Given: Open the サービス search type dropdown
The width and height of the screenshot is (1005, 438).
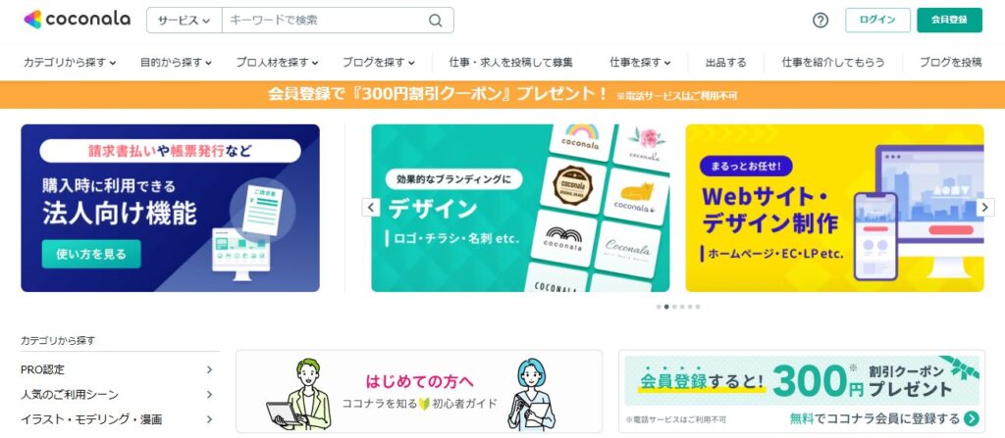Looking at the screenshot, I should (x=184, y=21).
